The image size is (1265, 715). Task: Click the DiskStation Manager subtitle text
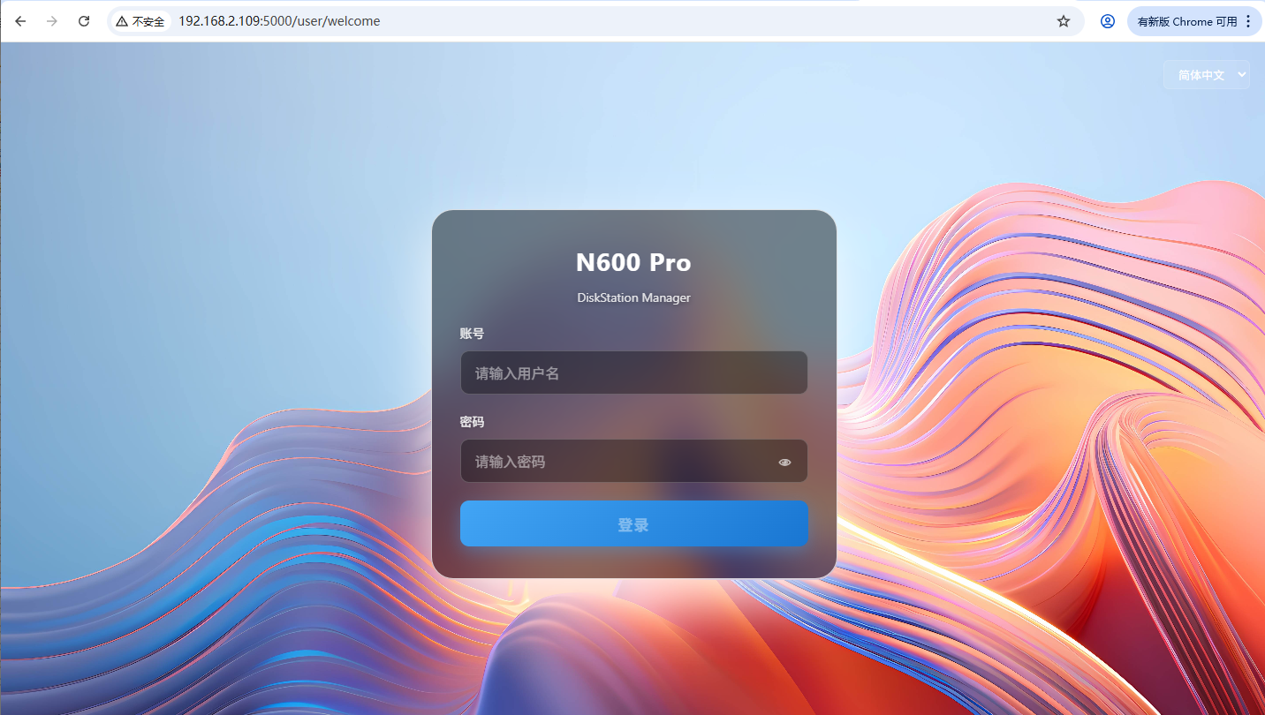[x=634, y=297]
